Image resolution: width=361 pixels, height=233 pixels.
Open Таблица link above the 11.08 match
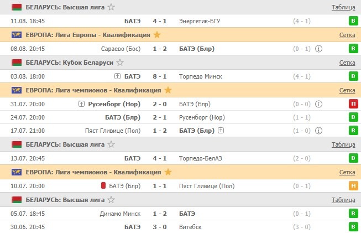(x=343, y=7)
